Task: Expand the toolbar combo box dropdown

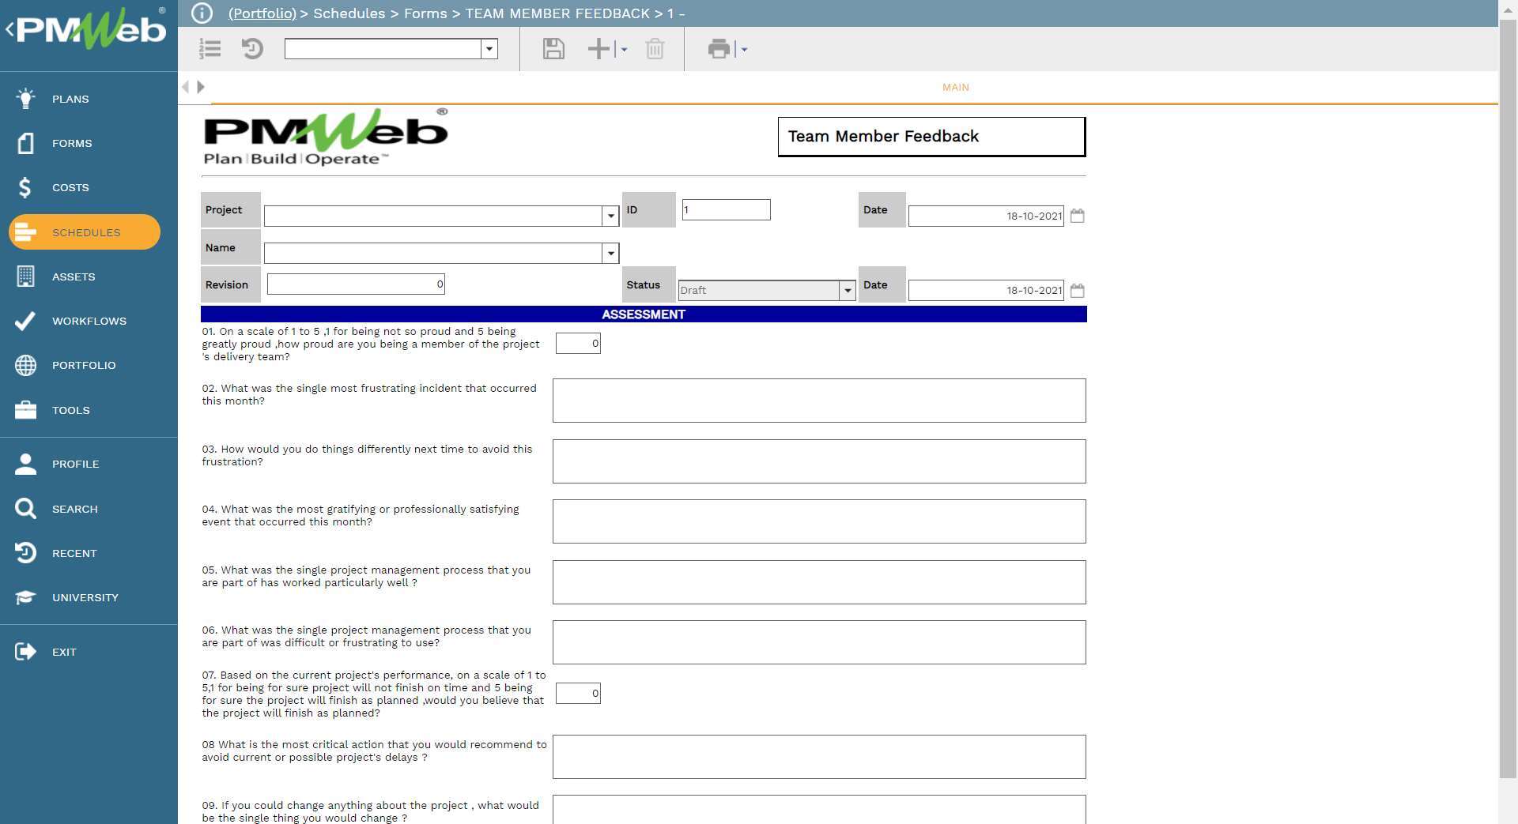Action: pyautogui.click(x=489, y=49)
